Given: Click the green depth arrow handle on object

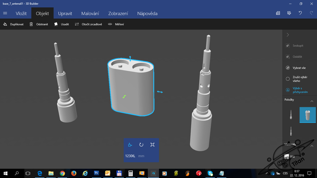Looking at the screenshot, I should (x=124, y=97).
